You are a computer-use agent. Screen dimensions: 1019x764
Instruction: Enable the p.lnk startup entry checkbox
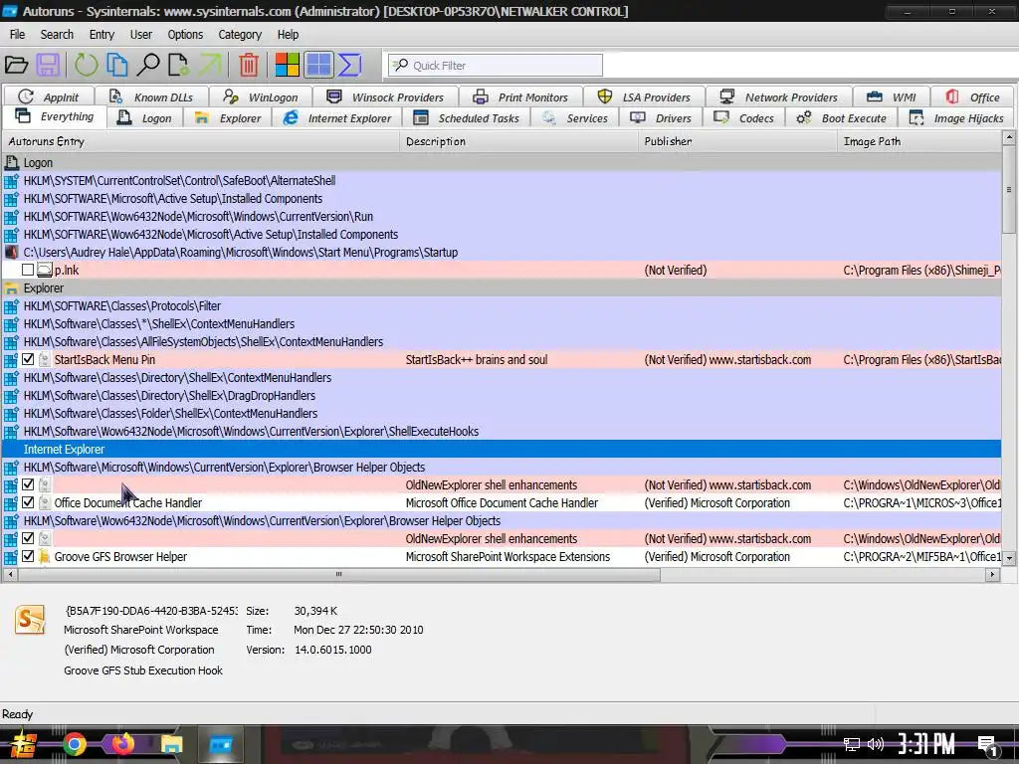pos(28,270)
